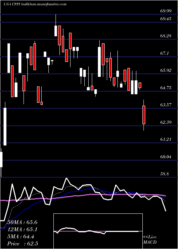
Task: Click the 58.8 price level label
Action: click(164, 174)
